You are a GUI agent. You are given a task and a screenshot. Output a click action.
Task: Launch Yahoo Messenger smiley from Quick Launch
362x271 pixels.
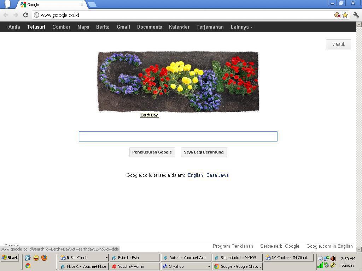point(36,258)
